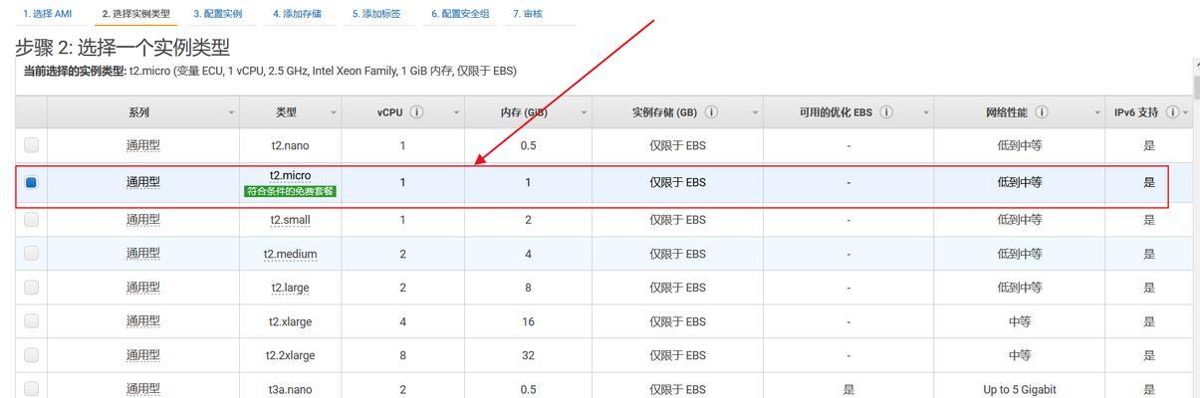The width and height of the screenshot is (1200, 398).
Task: Show info for 实例存储 (GB) column
Action: coord(712,112)
